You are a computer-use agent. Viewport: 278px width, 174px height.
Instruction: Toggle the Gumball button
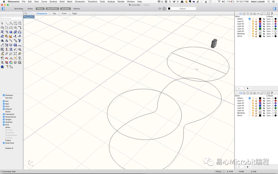click(x=65, y=9)
